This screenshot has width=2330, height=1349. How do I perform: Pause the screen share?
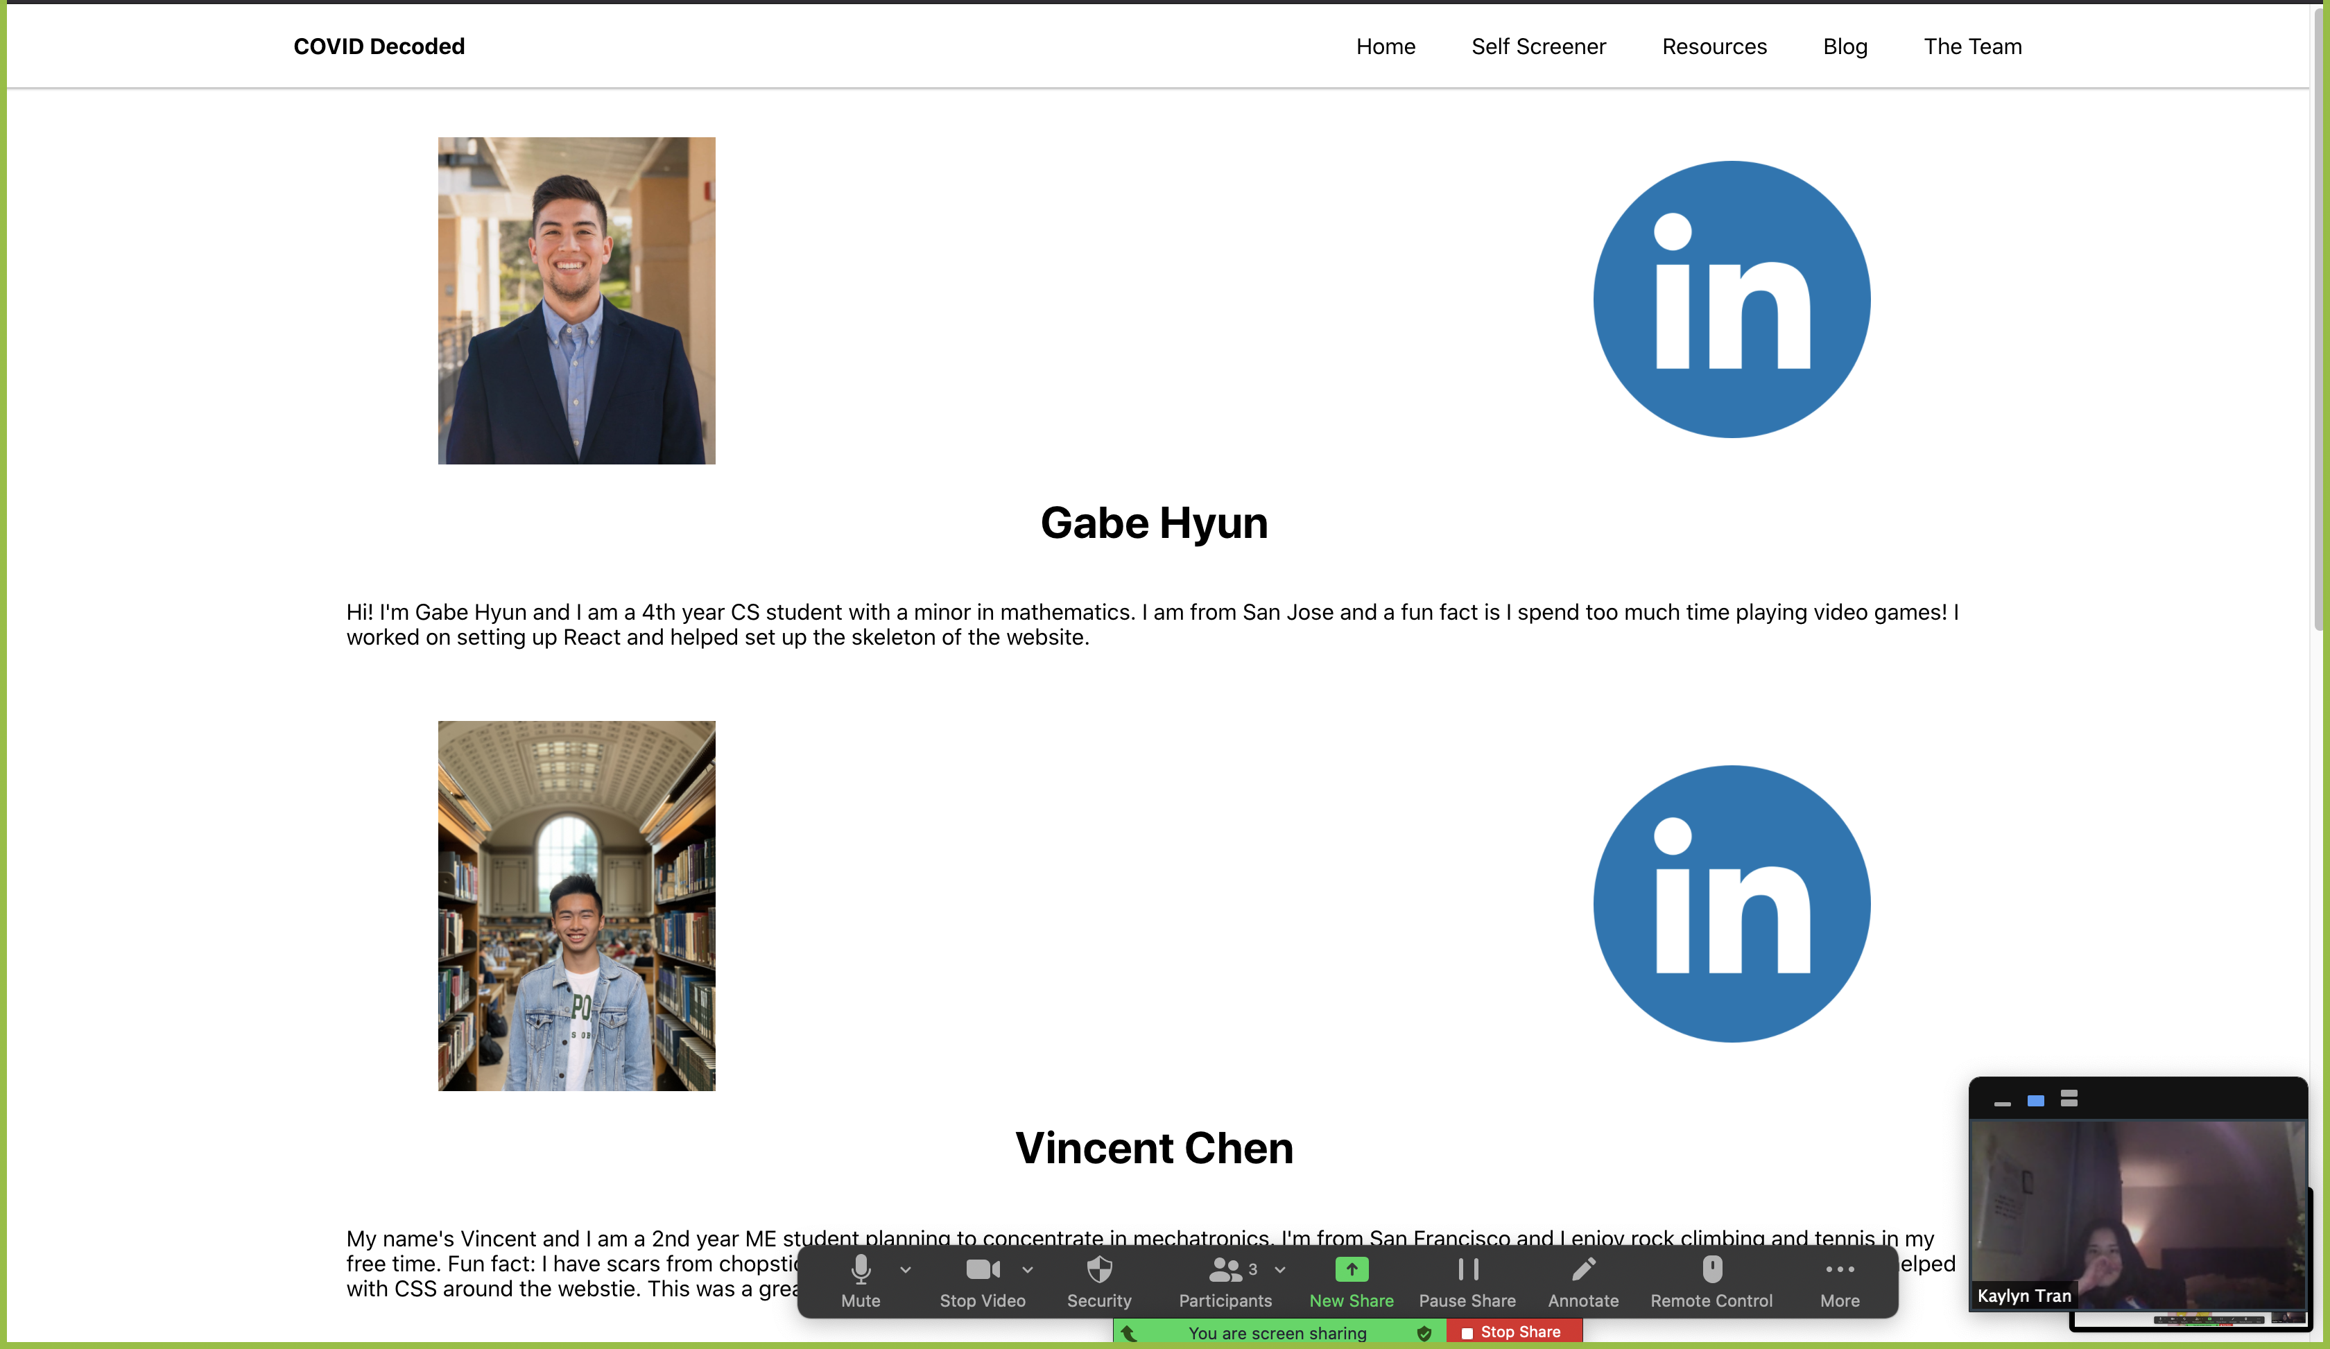[1467, 1280]
